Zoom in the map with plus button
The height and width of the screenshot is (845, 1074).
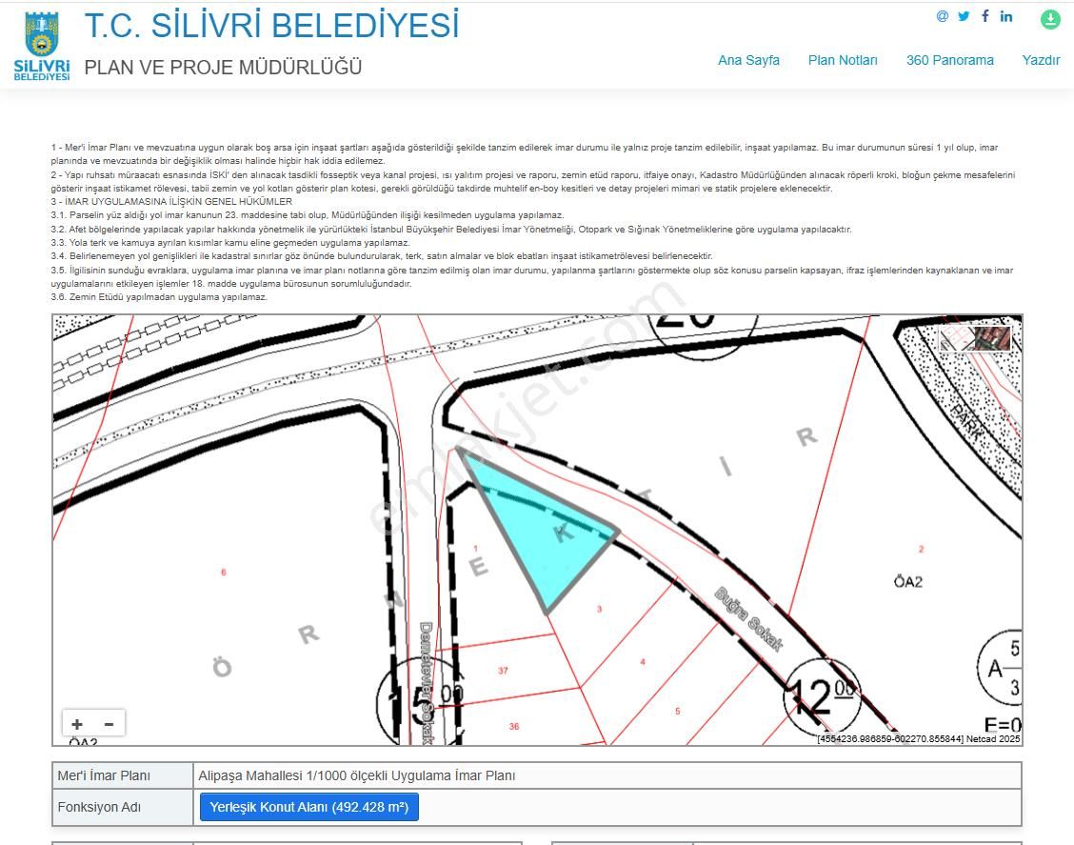pyautogui.click(x=77, y=724)
